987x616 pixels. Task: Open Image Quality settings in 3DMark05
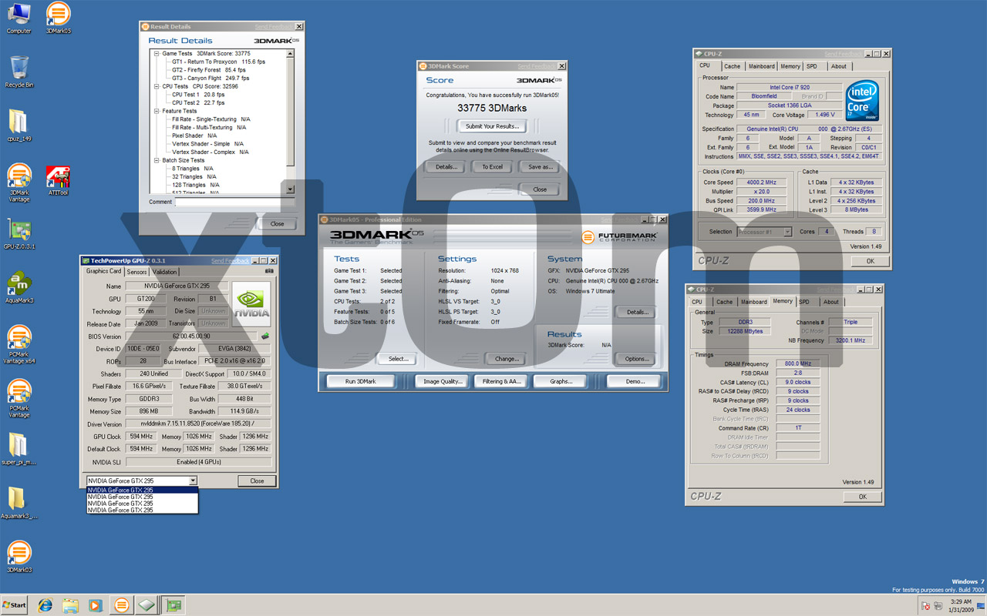pyautogui.click(x=443, y=381)
